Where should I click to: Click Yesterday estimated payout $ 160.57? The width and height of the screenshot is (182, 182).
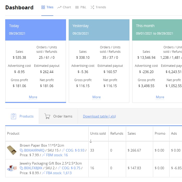coord(110,72)
